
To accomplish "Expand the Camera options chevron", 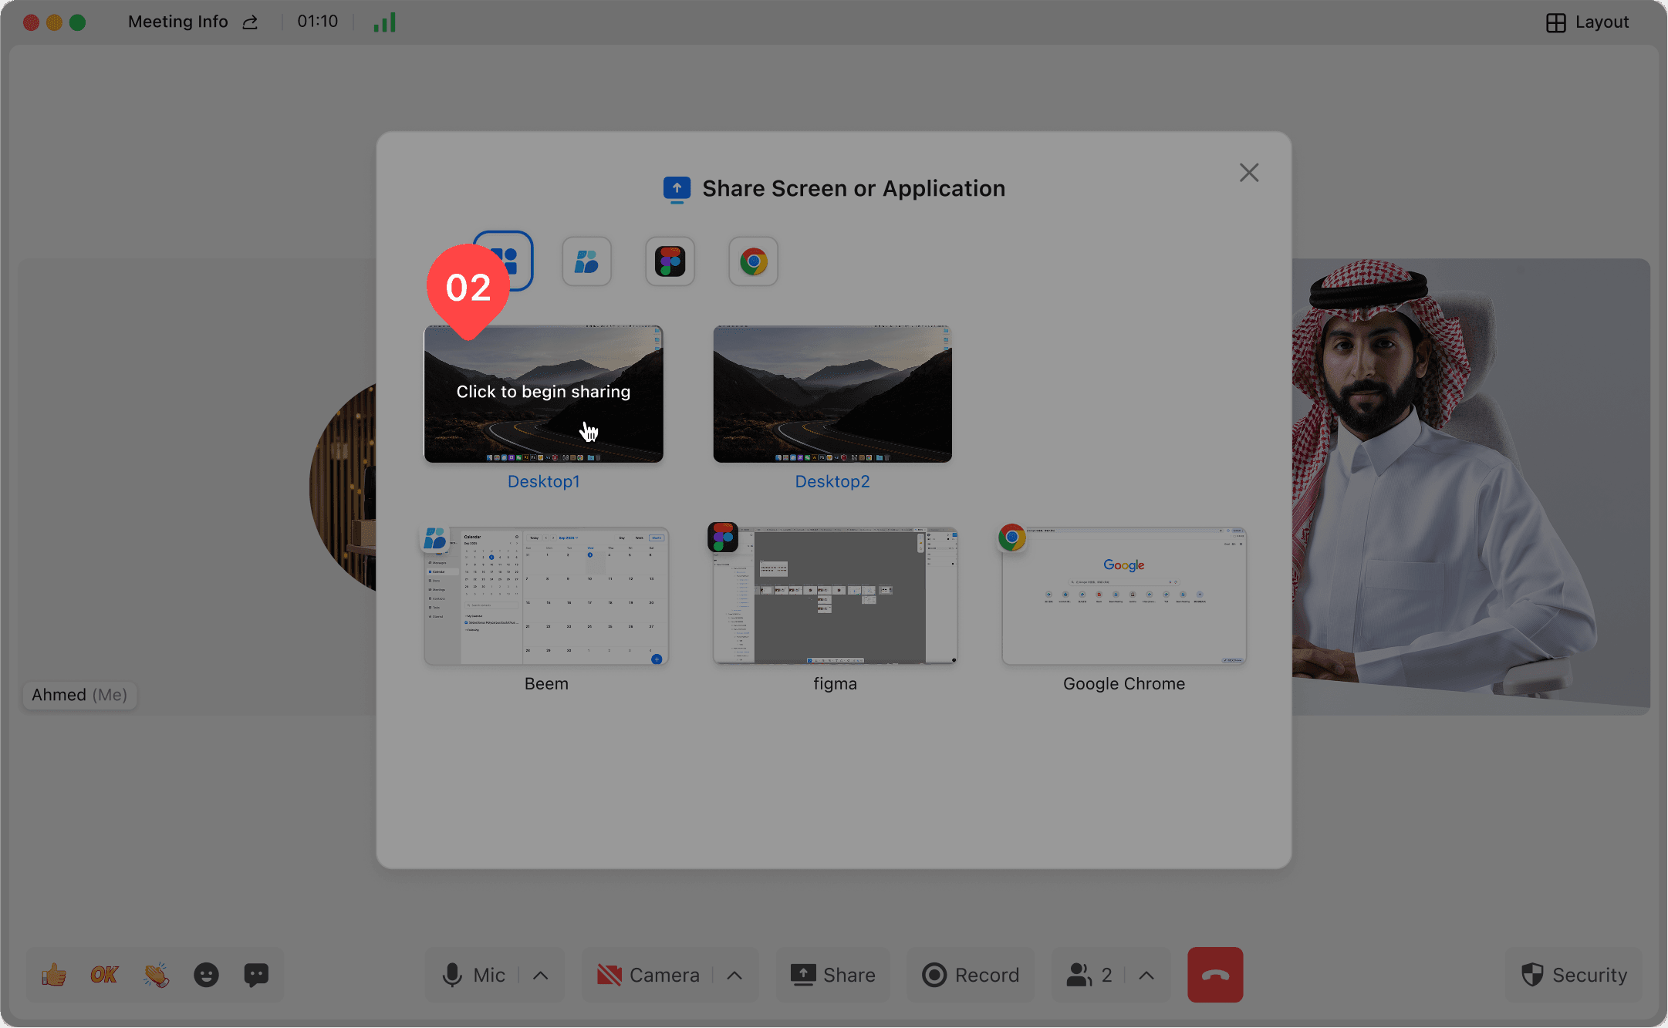I will [734, 975].
